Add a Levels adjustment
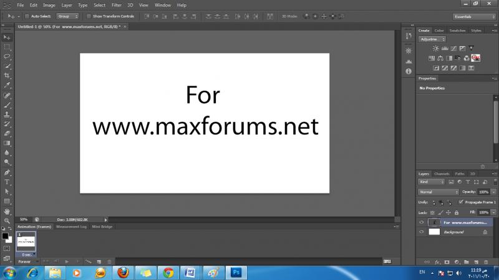This screenshot has height=280, width=499. 445,49
